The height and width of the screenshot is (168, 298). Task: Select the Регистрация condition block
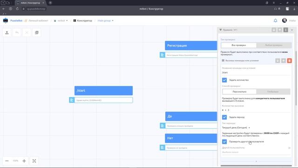(x=191, y=46)
